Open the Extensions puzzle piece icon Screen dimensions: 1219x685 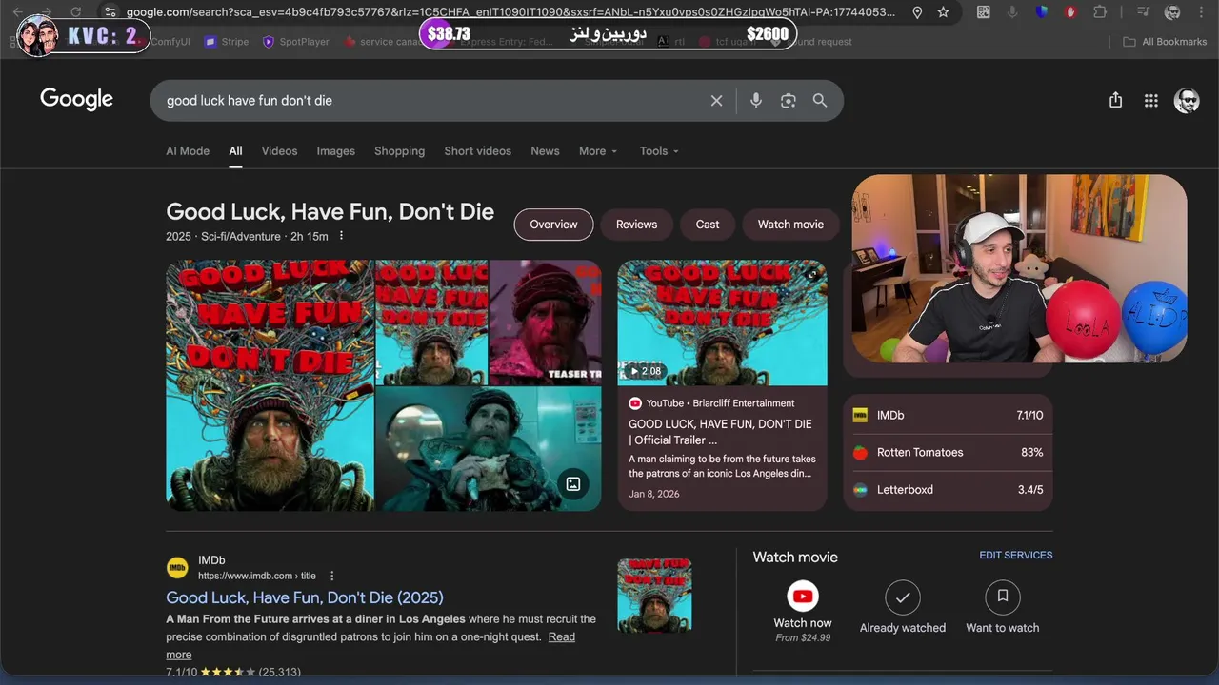pyautogui.click(x=1100, y=12)
